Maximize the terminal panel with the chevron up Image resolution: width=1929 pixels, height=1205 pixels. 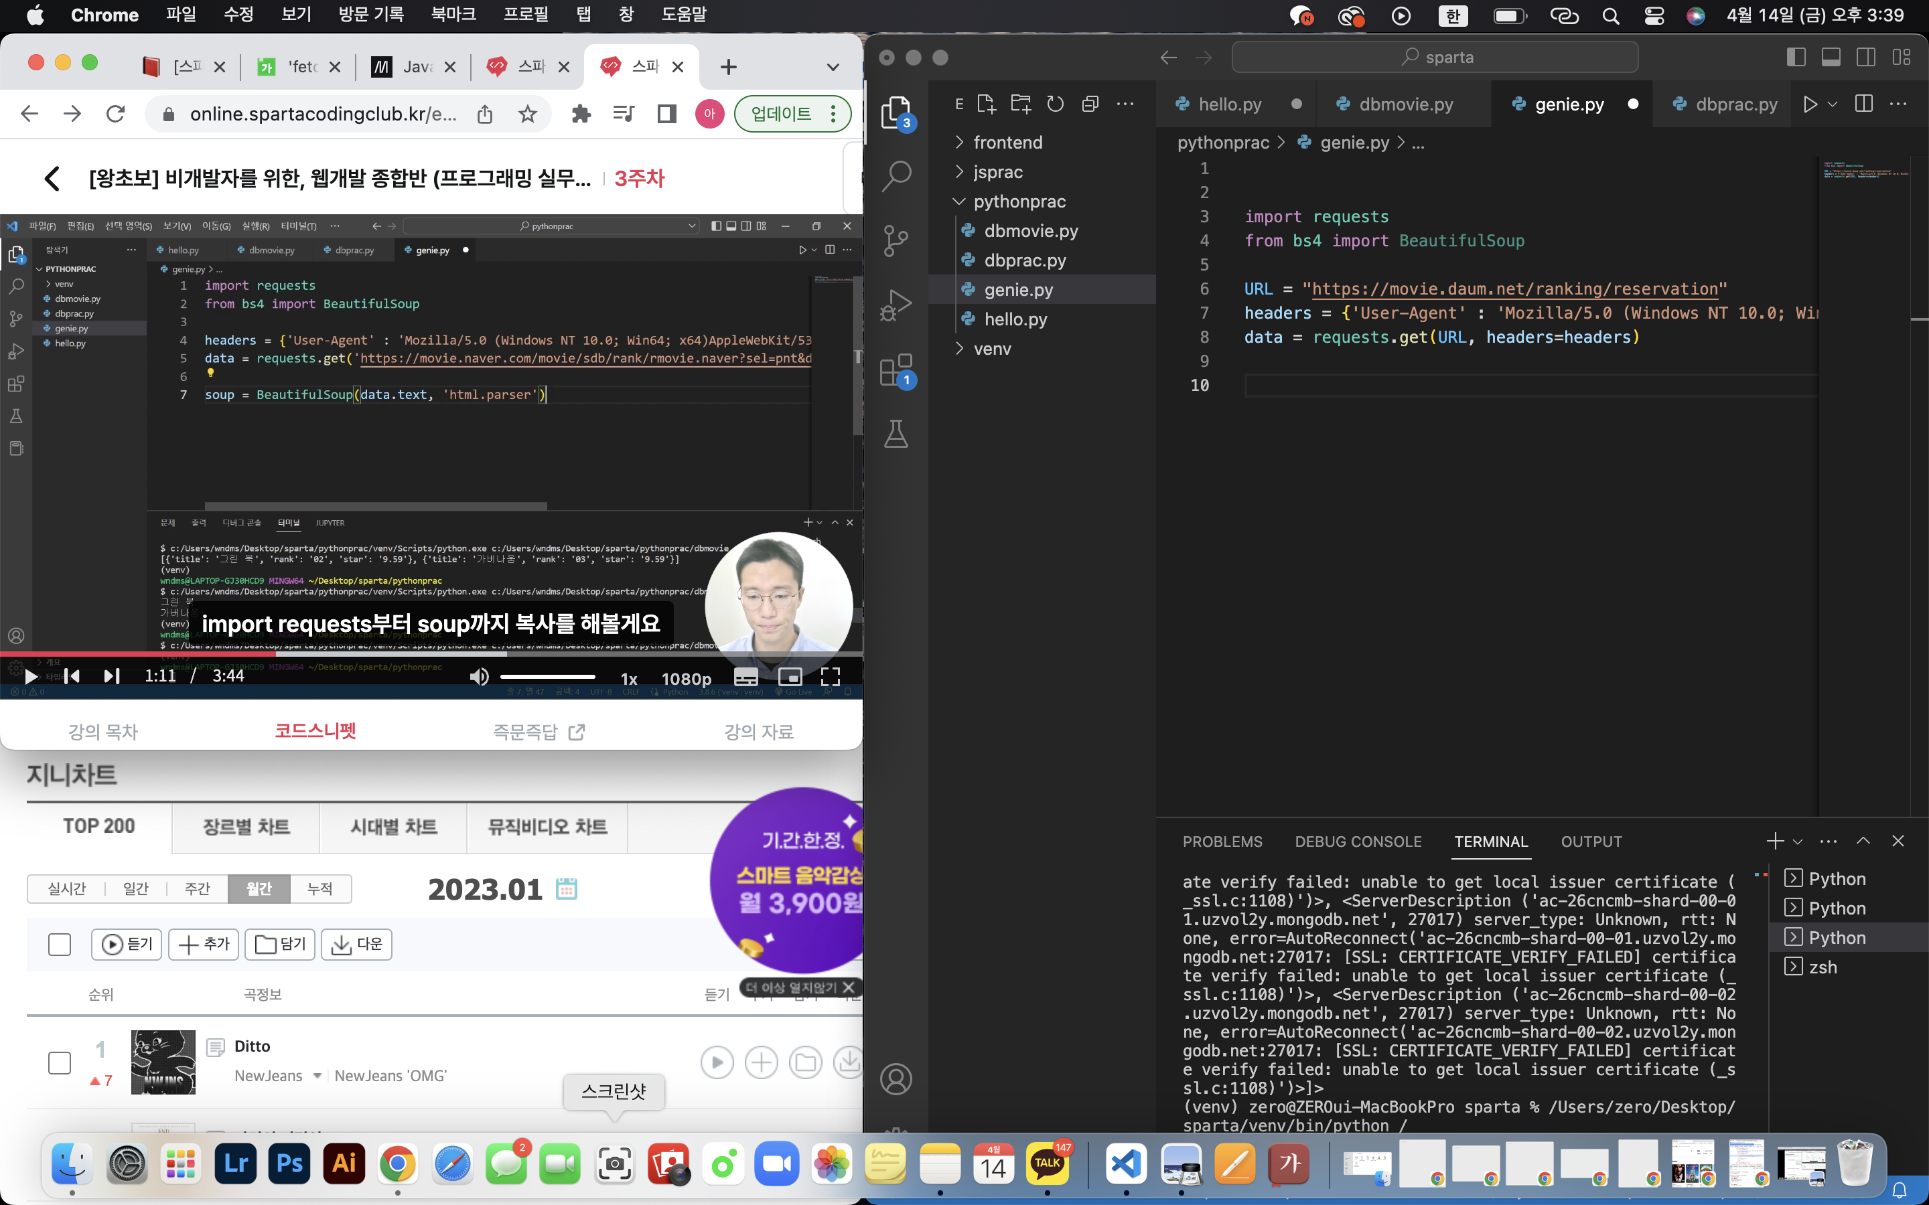point(1863,841)
